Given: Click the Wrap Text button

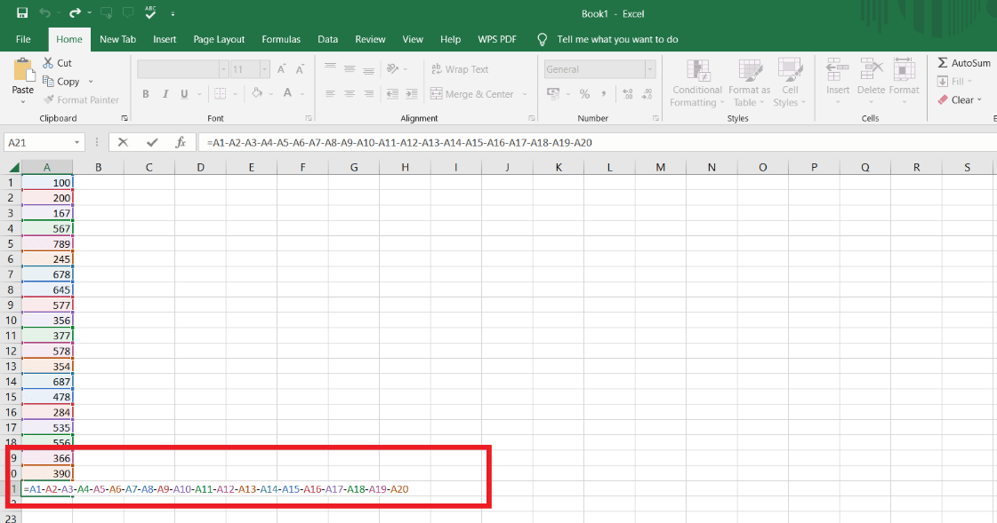Looking at the screenshot, I should pos(460,69).
